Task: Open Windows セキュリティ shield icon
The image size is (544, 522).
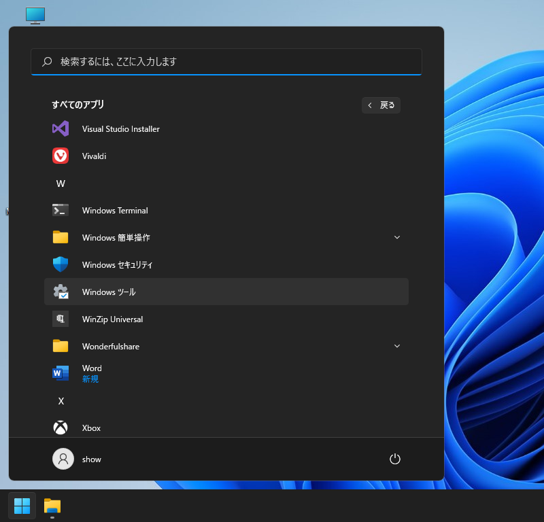Action: [61, 264]
